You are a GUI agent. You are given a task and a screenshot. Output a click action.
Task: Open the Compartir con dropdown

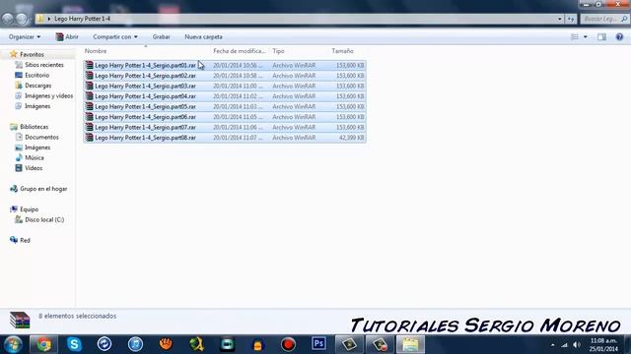click(115, 37)
